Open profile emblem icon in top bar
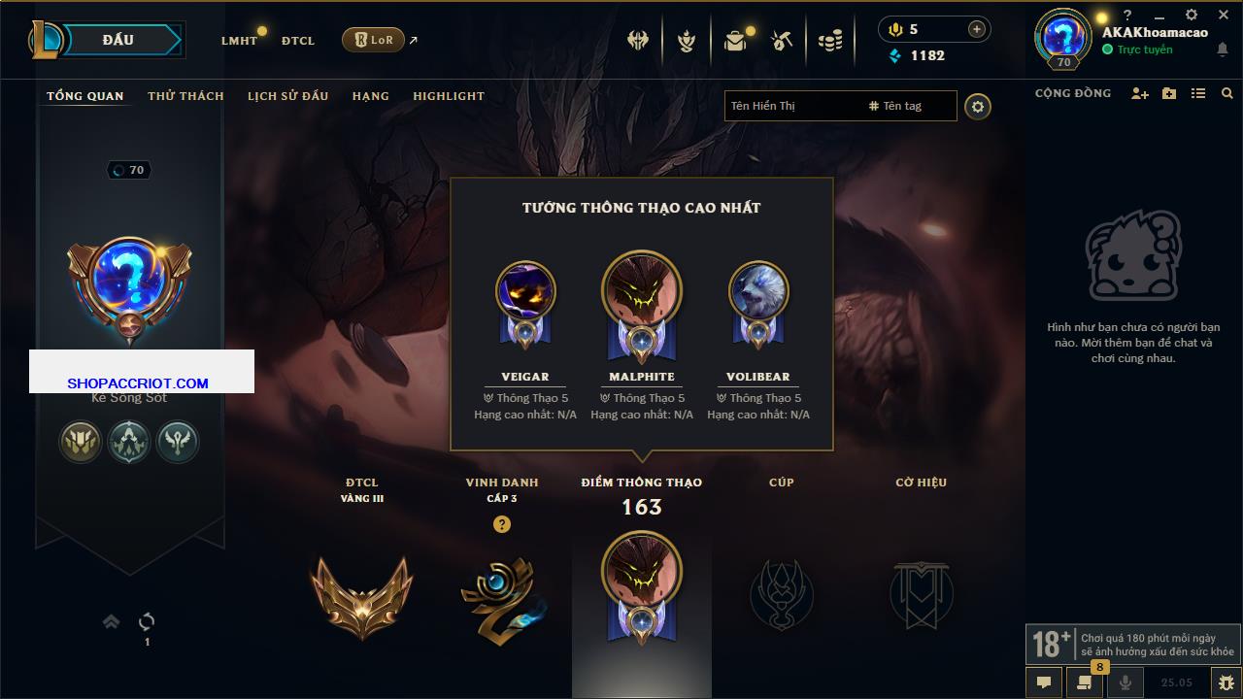Image resolution: width=1243 pixels, height=699 pixels. (687, 41)
